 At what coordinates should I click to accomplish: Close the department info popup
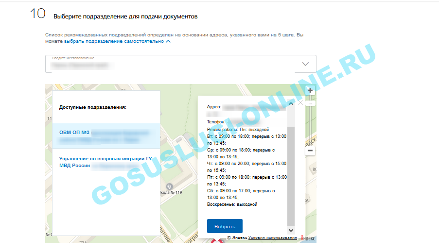[x=300, y=102]
